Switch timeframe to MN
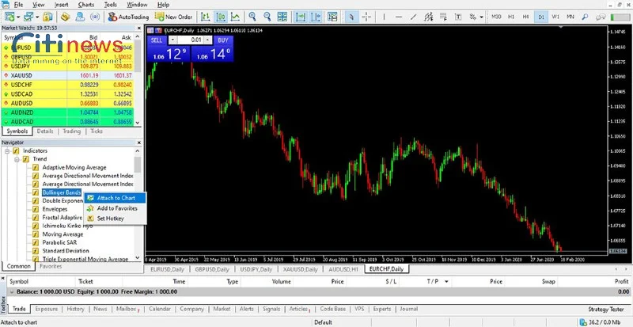This screenshot has width=633, height=327. click(570, 17)
